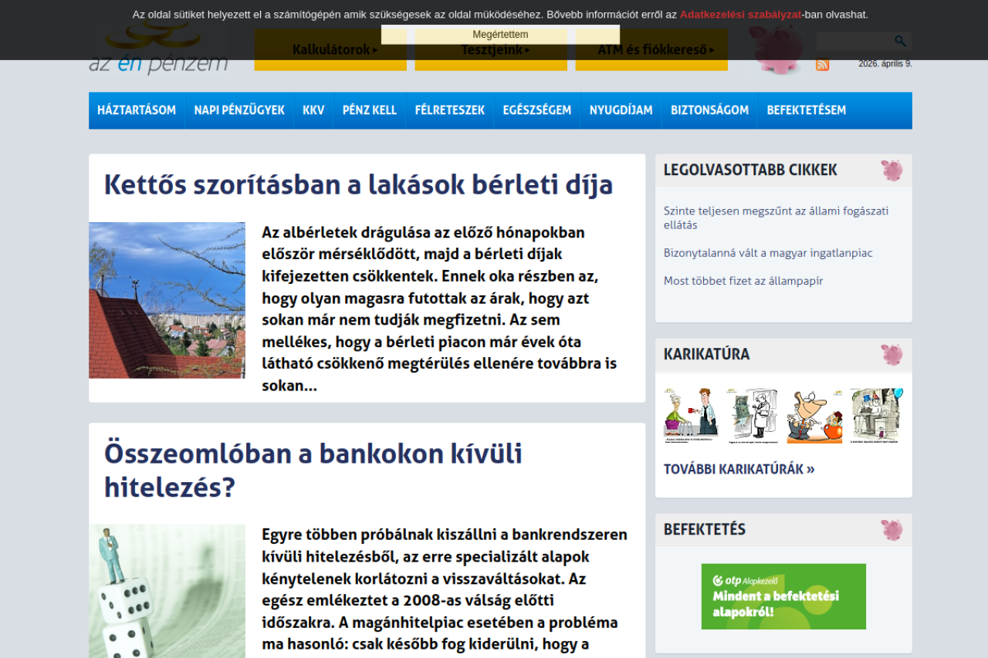Open the caricature with the orange piggy

coord(814,415)
